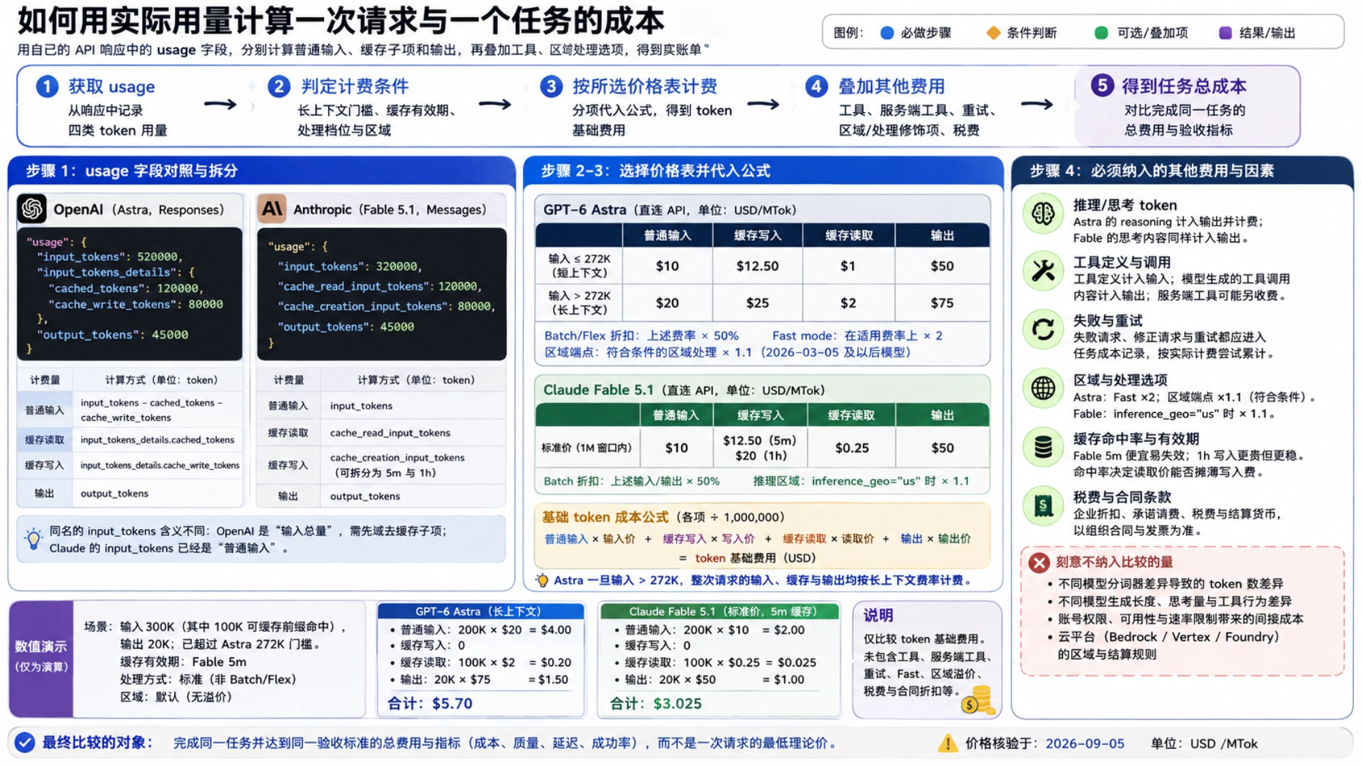Viewport: 1362px width, 766px height.
Task: Select the $12.50 (5m) $20 (1h) cell
Action: pyautogui.click(x=759, y=448)
